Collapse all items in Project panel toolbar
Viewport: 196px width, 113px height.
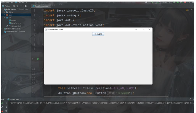tap(21, 6)
